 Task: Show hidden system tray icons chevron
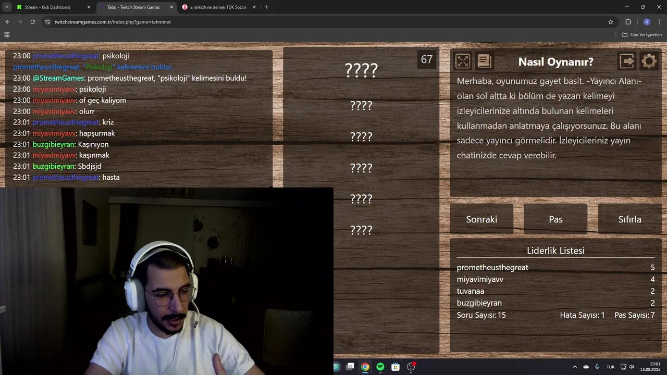tap(575, 367)
